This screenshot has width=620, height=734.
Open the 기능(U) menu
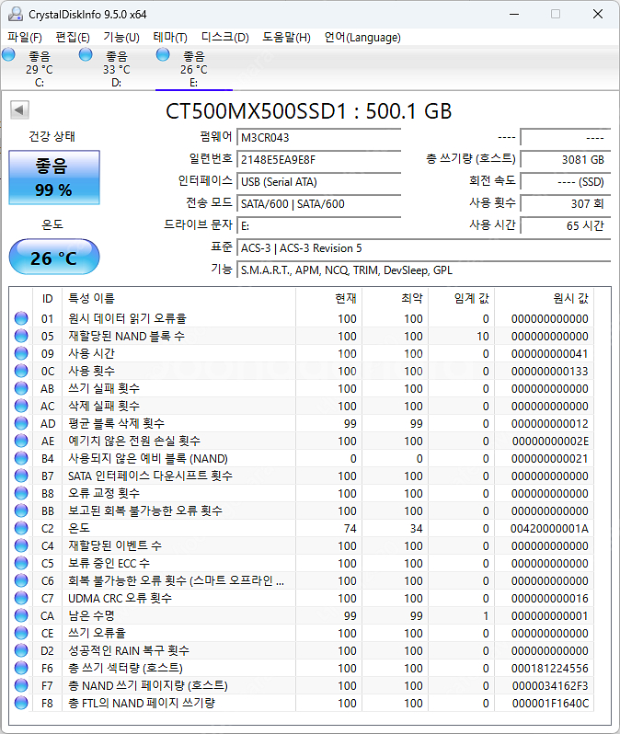pos(121,38)
